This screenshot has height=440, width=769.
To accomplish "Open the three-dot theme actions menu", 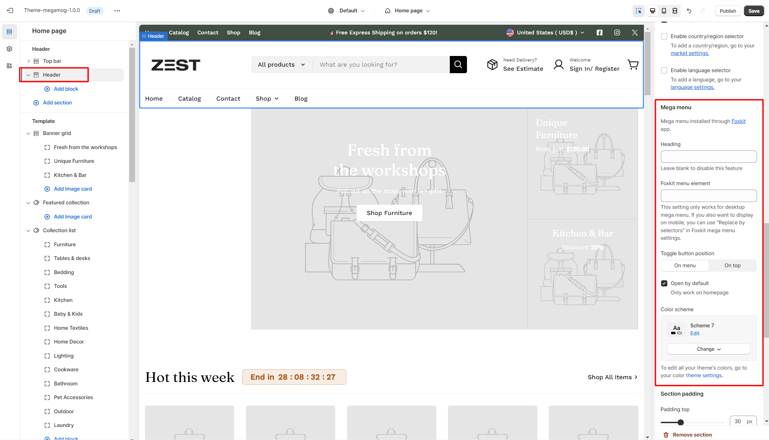I will 117,11.
